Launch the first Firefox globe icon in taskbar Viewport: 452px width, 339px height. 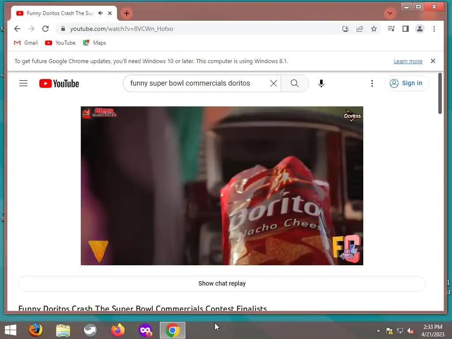point(35,330)
